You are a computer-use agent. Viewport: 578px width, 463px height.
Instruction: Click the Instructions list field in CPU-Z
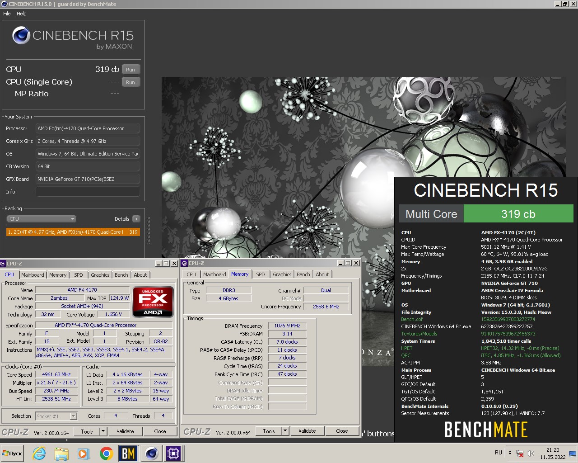coord(104,353)
